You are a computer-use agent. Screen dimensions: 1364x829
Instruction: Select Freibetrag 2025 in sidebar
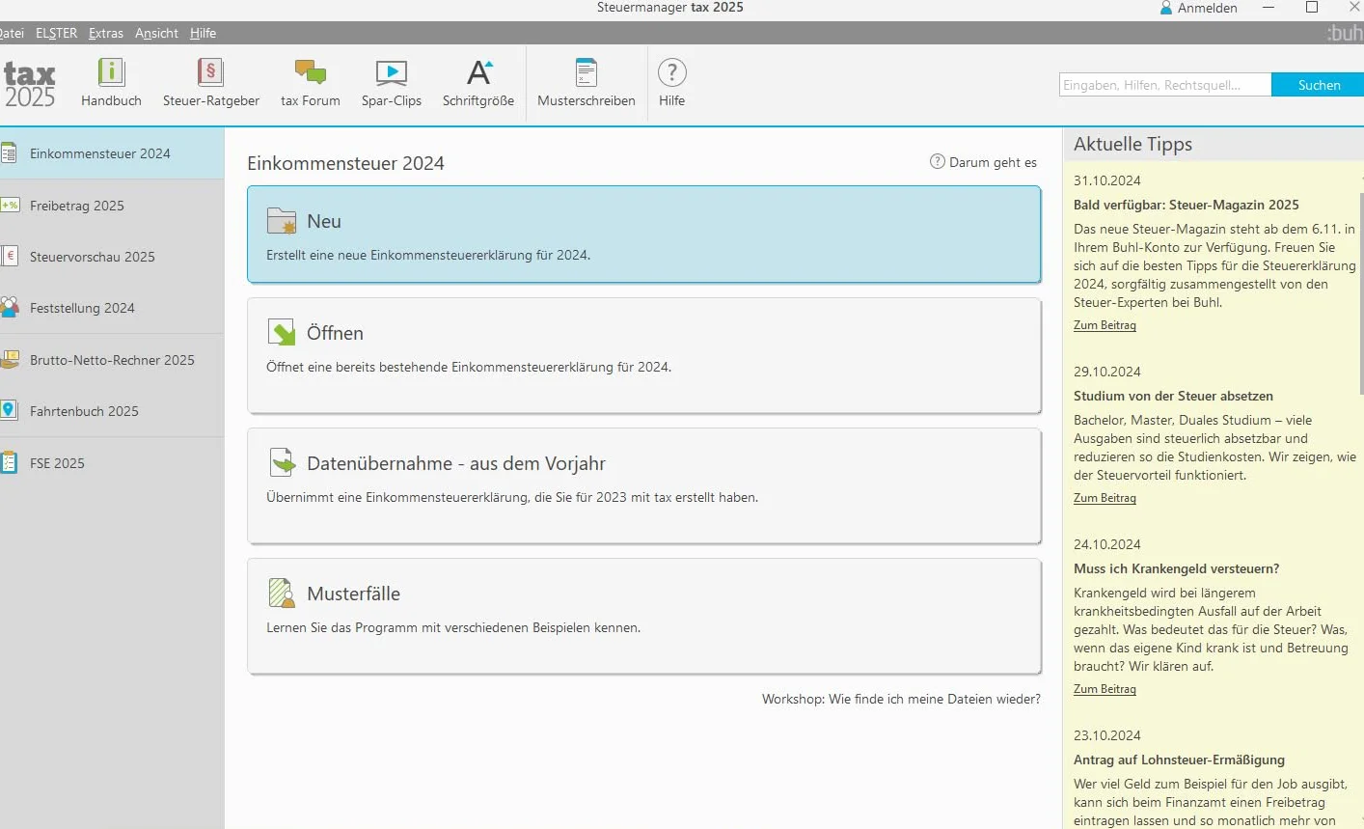point(112,206)
